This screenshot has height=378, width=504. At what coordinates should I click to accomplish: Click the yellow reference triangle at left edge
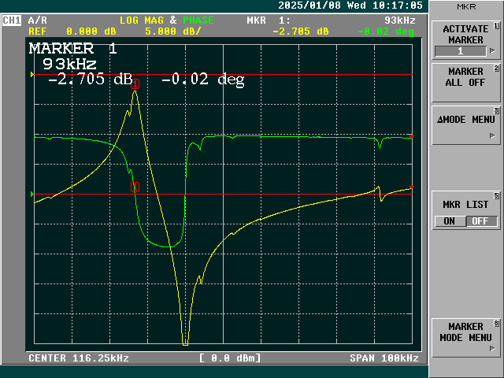tap(32, 75)
